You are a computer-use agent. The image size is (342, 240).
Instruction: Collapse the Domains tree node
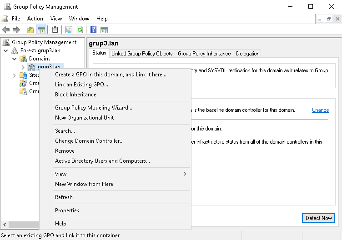[x=15, y=59]
